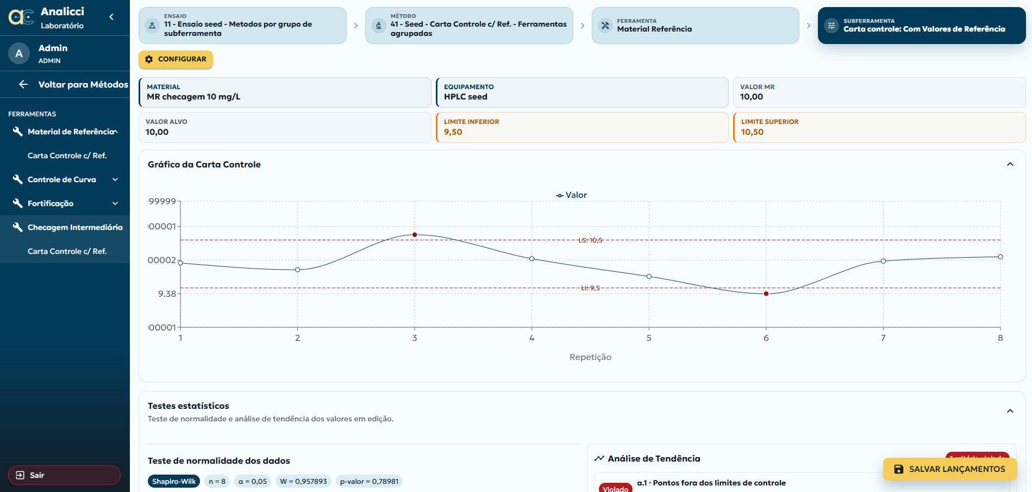Expand the Controle de Curva menu group
The width and height of the screenshot is (1032, 492).
coord(115,179)
